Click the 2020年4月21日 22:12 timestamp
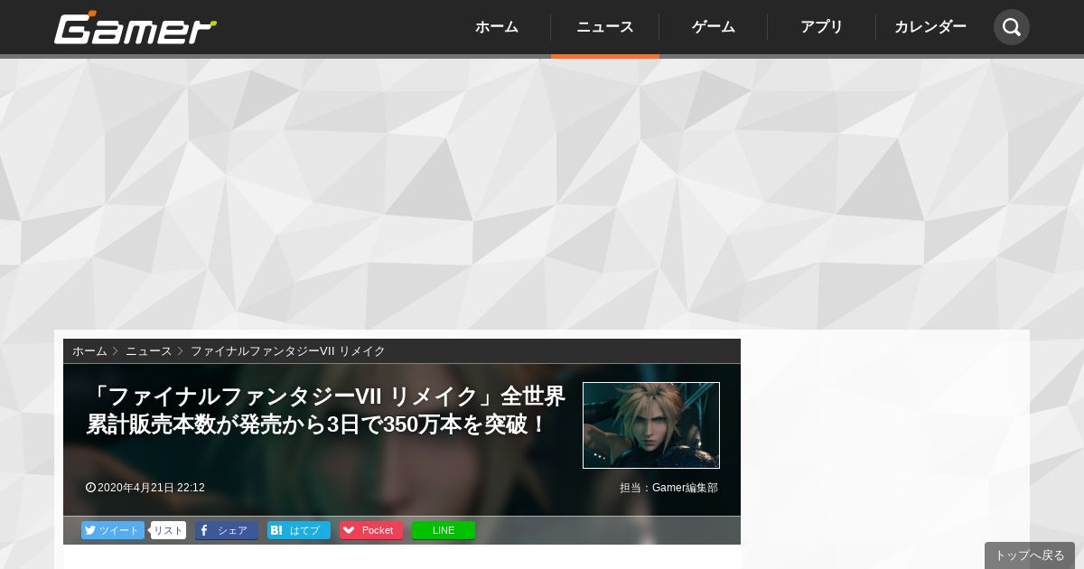 pos(145,488)
